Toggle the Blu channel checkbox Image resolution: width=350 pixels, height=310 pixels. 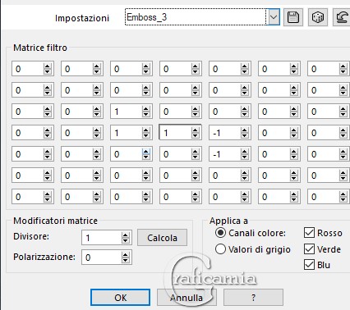pyautogui.click(x=309, y=265)
